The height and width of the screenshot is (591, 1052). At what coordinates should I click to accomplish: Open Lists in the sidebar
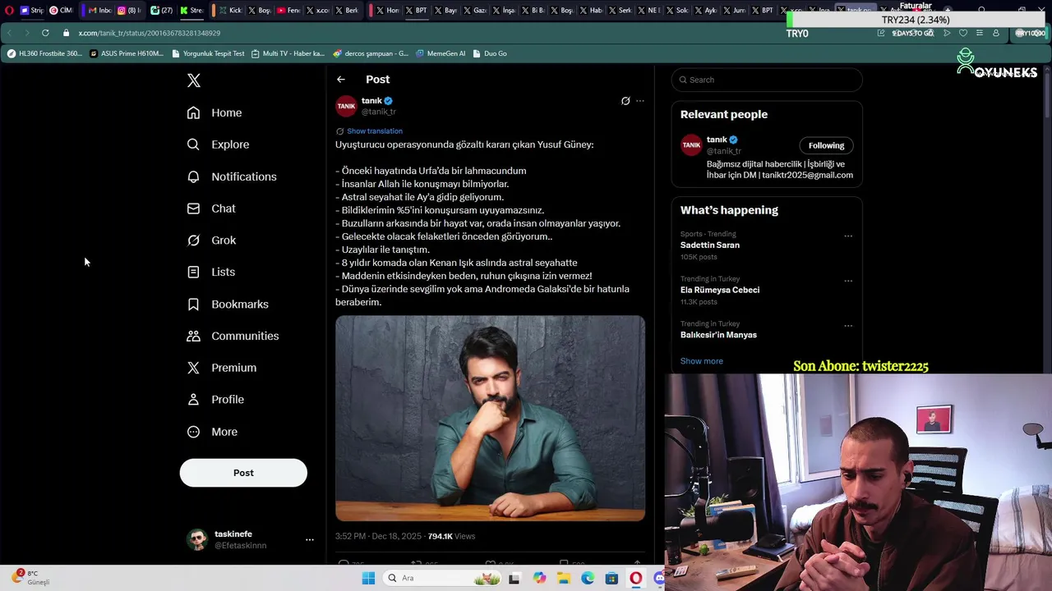pyautogui.click(x=211, y=272)
